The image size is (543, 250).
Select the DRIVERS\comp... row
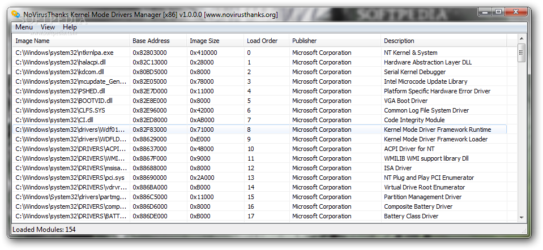tap(259, 206)
